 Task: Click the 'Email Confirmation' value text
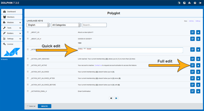(84, 91)
